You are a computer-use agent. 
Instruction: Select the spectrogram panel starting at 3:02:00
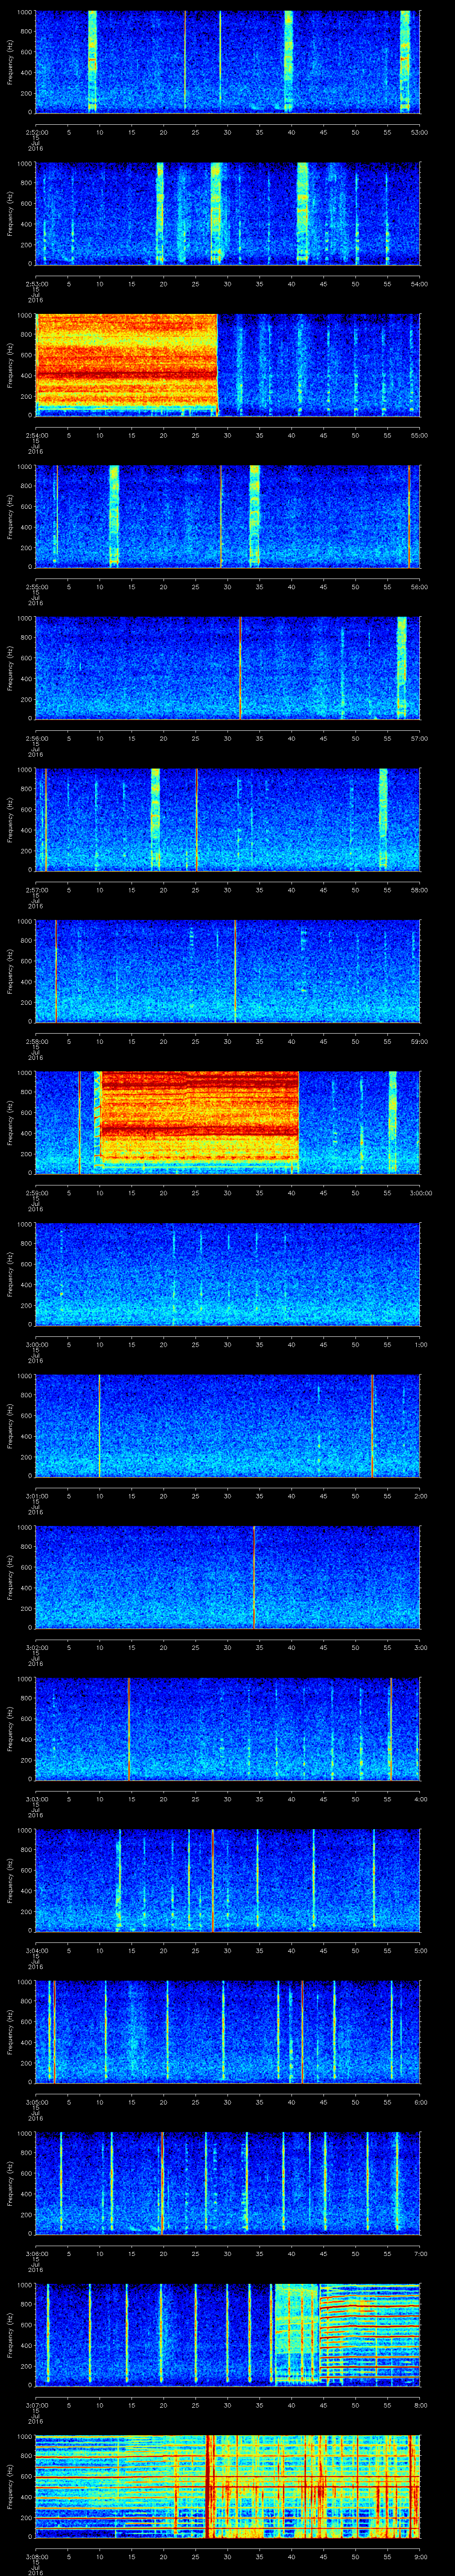coord(227,1576)
